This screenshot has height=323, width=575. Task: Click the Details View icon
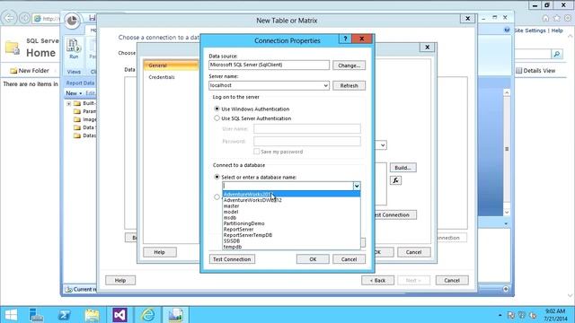(518, 71)
